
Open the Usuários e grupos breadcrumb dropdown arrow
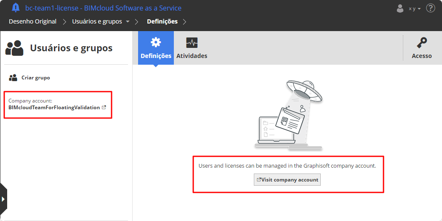(x=128, y=21)
